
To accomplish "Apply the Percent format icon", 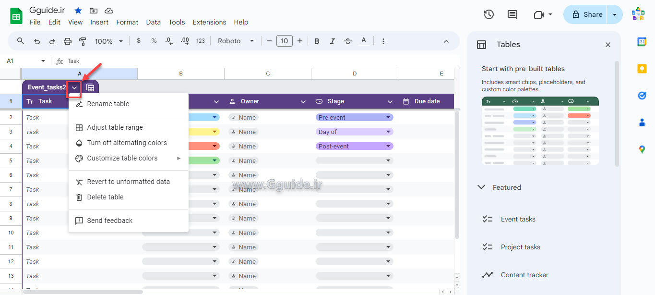I will [154, 41].
